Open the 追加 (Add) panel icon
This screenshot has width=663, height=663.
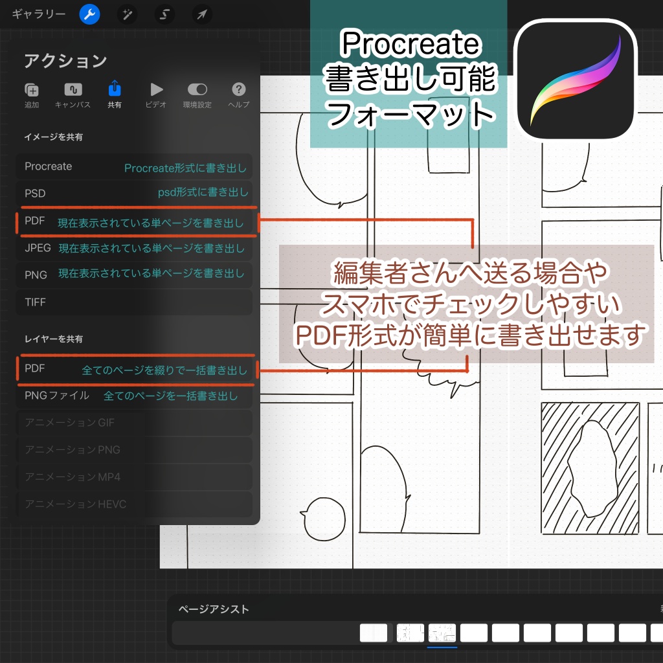click(x=31, y=91)
